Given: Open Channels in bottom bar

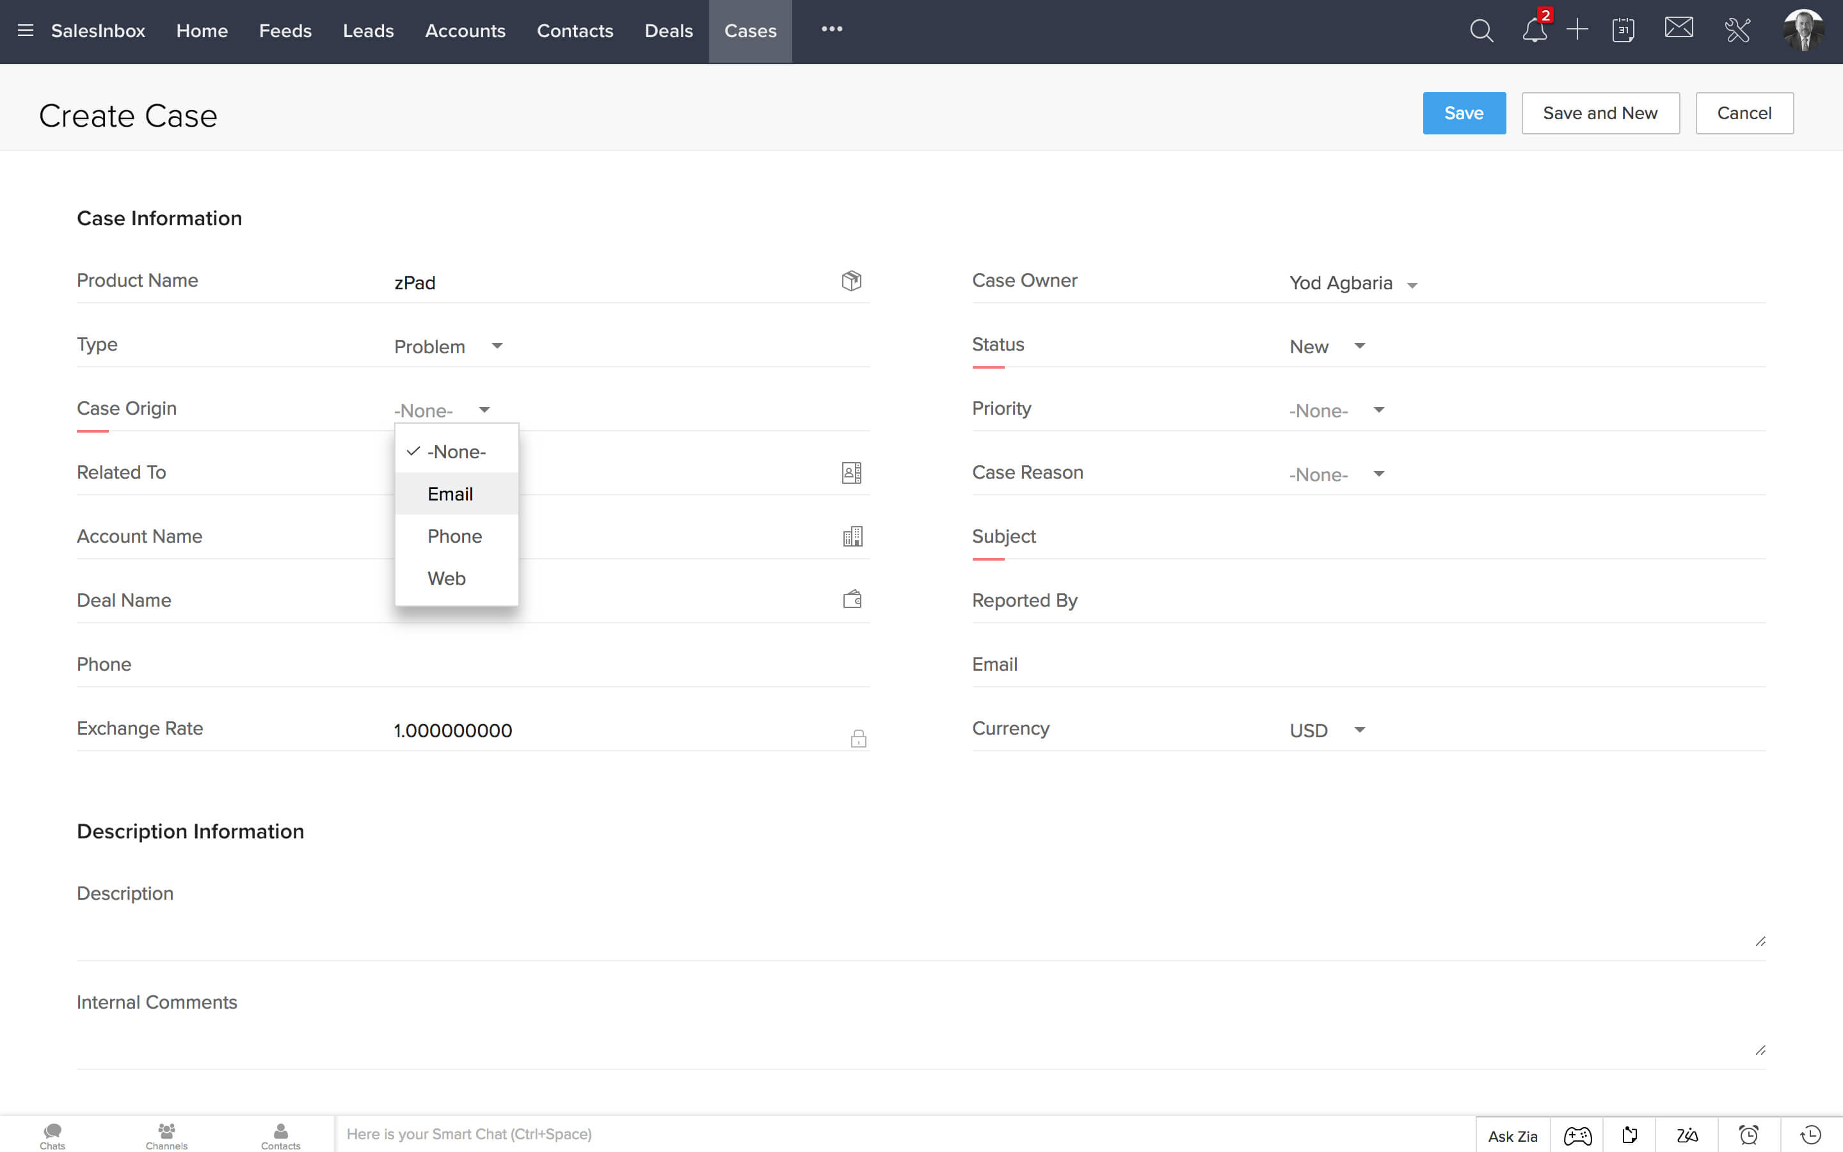Looking at the screenshot, I should [x=166, y=1136].
